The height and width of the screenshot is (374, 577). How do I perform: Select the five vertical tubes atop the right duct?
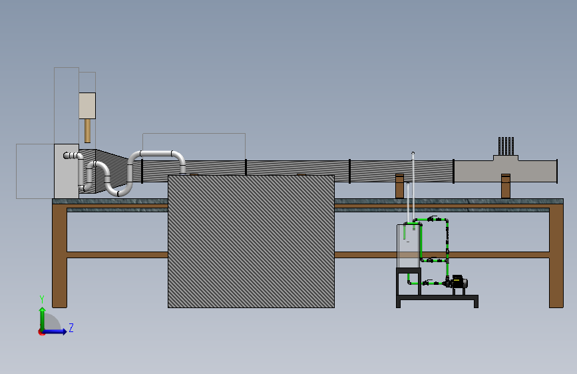[x=506, y=146]
